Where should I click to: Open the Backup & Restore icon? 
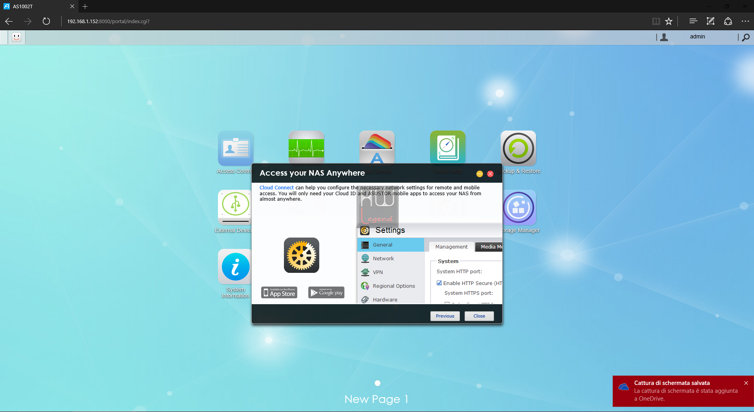point(518,148)
